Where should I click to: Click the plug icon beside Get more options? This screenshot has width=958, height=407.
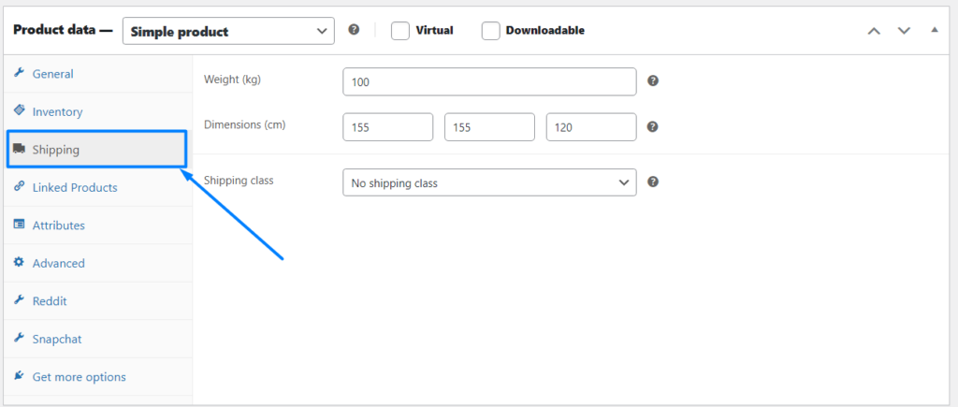pos(19,375)
